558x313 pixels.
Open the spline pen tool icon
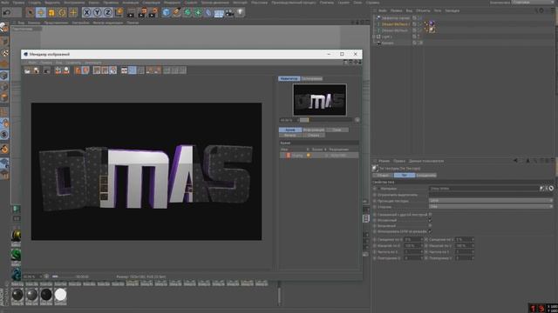pyautogui.click(x=176, y=13)
